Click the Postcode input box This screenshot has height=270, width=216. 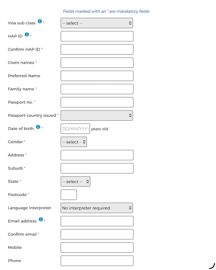69,195
